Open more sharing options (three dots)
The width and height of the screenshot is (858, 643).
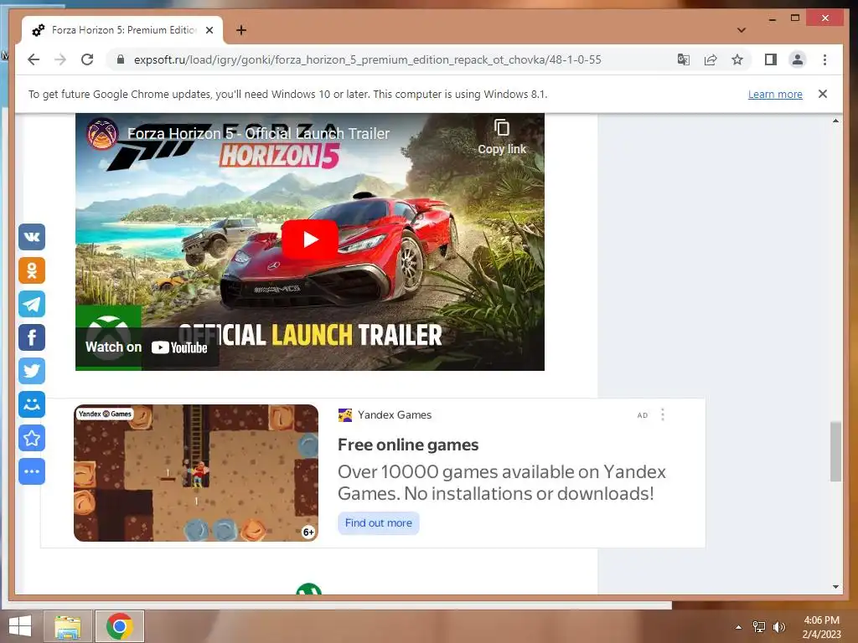[x=32, y=471]
